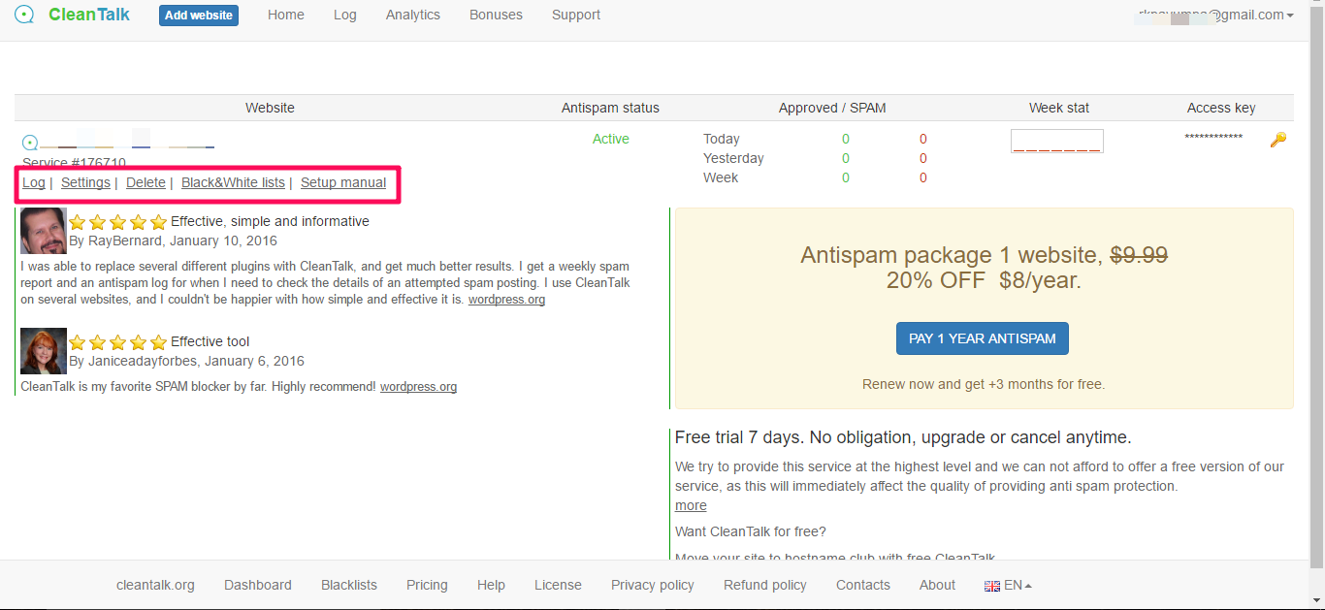Image resolution: width=1325 pixels, height=610 pixels.
Task: Click the struck-through $9.99 price
Action: (1139, 255)
